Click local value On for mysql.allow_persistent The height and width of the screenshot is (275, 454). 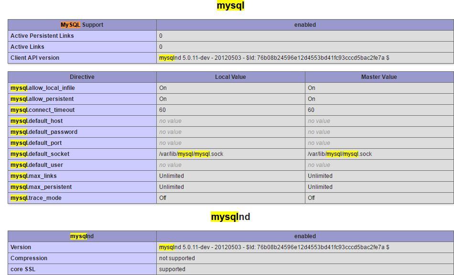tap(162, 99)
